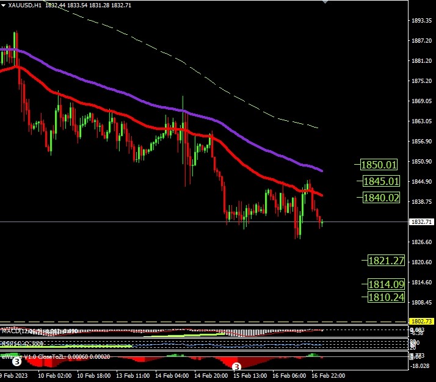Click the wave 3 circle marker at bottom left
This screenshot has width=436, height=382.
[17, 362]
